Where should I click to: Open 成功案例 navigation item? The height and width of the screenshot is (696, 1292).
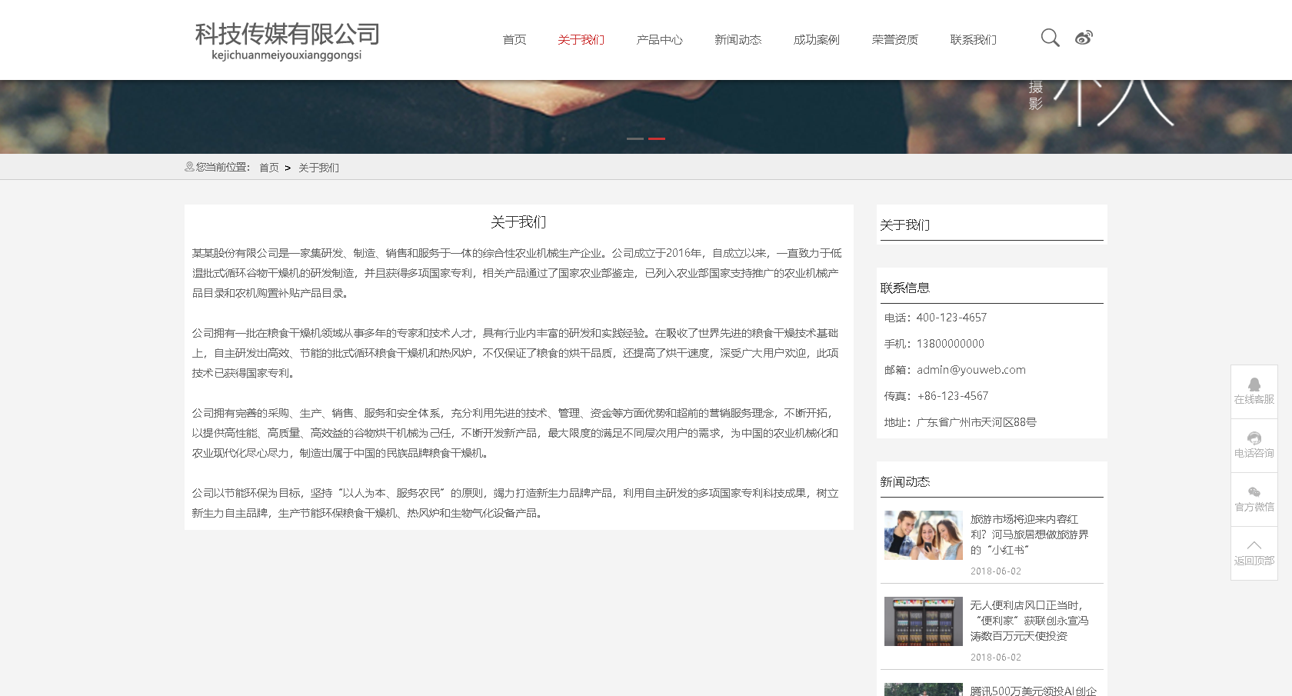(817, 40)
